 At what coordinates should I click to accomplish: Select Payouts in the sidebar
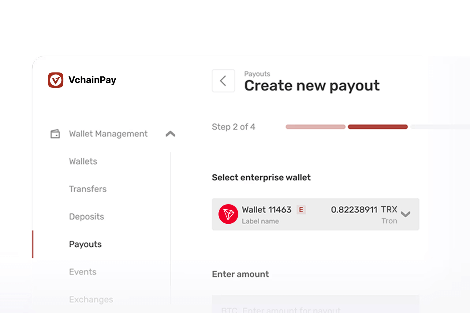(85, 244)
